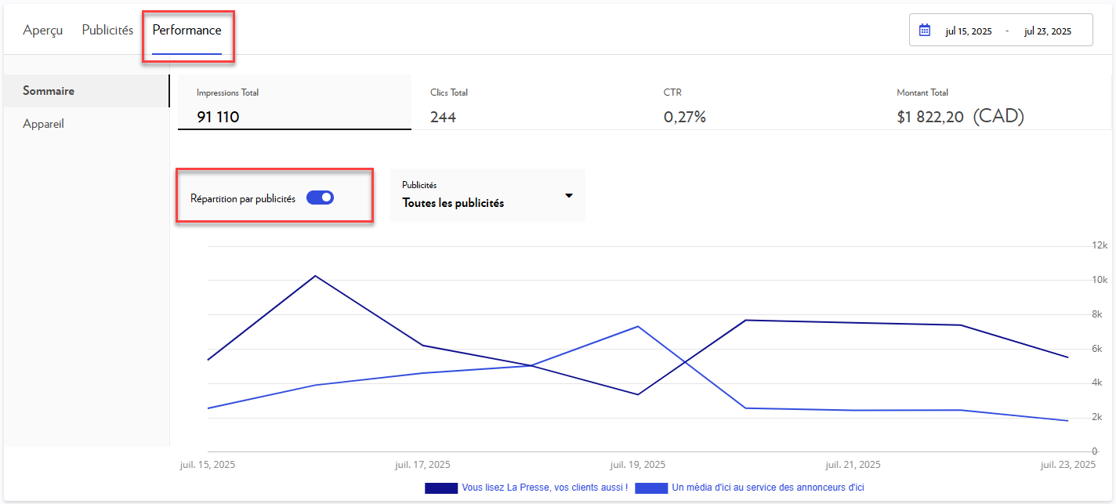Click legend label Un média d'ici
This screenshot has width=1116, height=504.
[768, 488]
